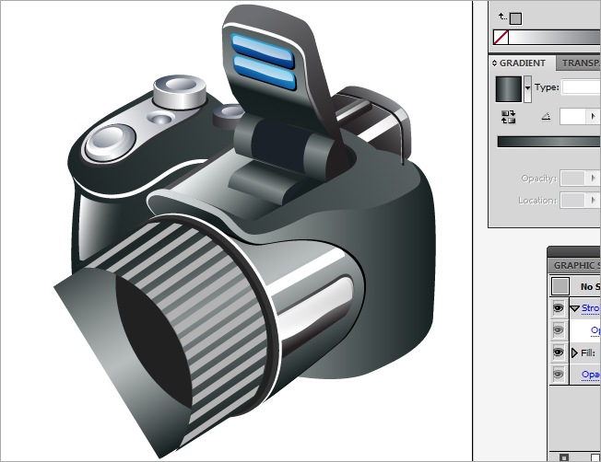Click the gradient angle input field
The height and width of the screenshot is (462, 601).
[572, 116]
